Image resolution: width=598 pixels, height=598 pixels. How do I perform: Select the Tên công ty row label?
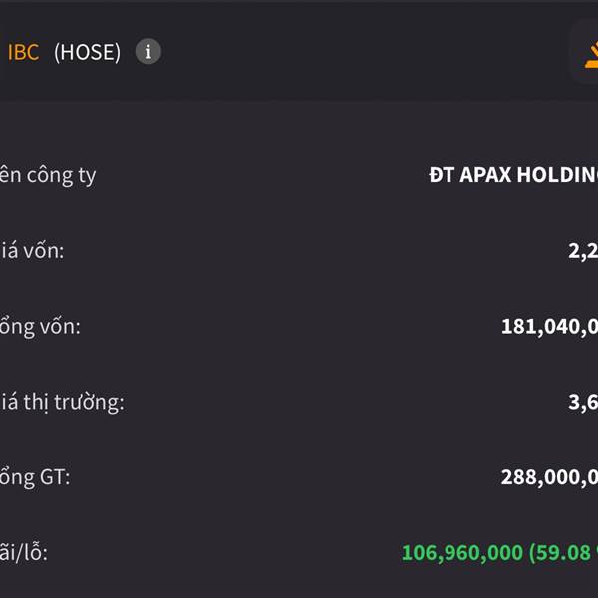(x=48, y=175)
